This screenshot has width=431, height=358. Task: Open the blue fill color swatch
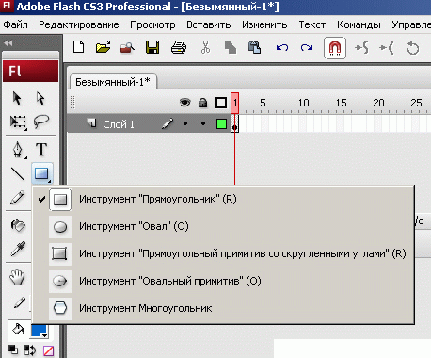point(39,332)
